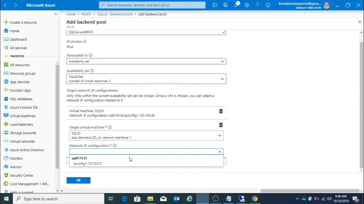364x204 pixels.
Task: Open Azure Active Directory in favorites
Action: [x=27, y=150]
